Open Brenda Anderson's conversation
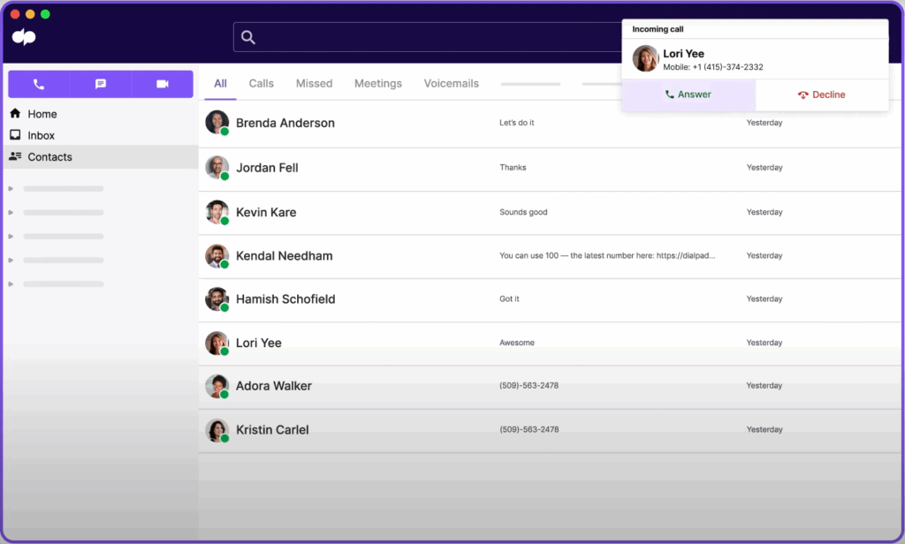905x544 pixels. click(285, 123)
